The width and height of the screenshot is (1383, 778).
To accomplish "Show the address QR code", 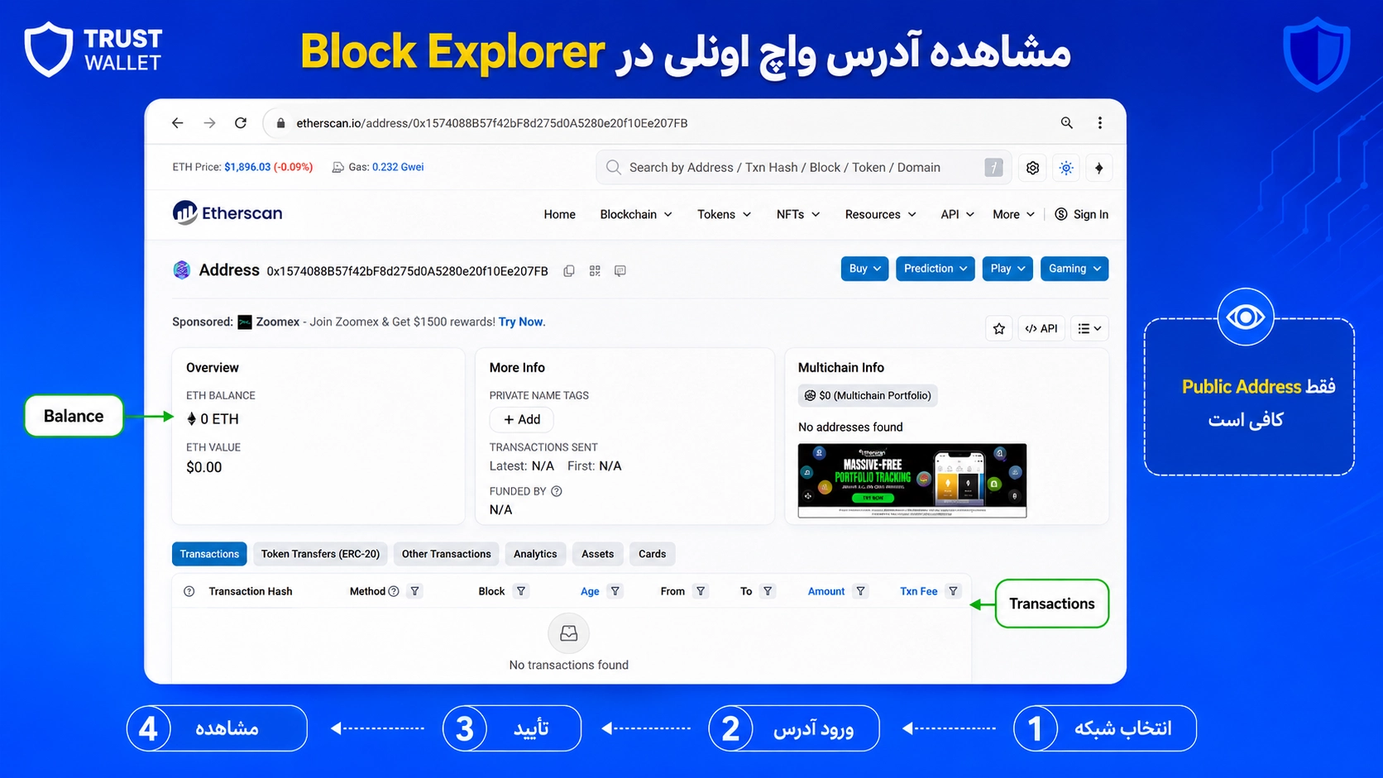I will tap(595, 271).
